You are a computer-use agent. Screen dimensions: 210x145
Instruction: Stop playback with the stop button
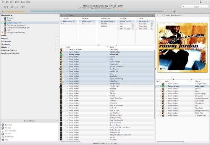pos(17,7)
